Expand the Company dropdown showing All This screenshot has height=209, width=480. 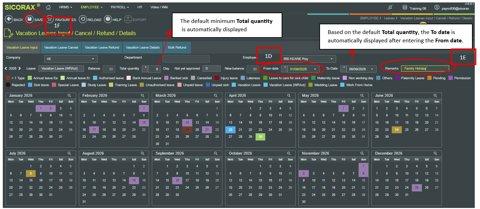71,59
